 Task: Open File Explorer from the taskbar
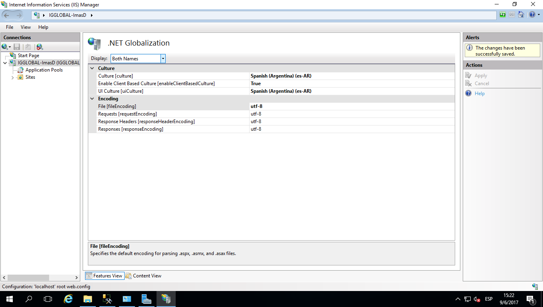(87, 299)
